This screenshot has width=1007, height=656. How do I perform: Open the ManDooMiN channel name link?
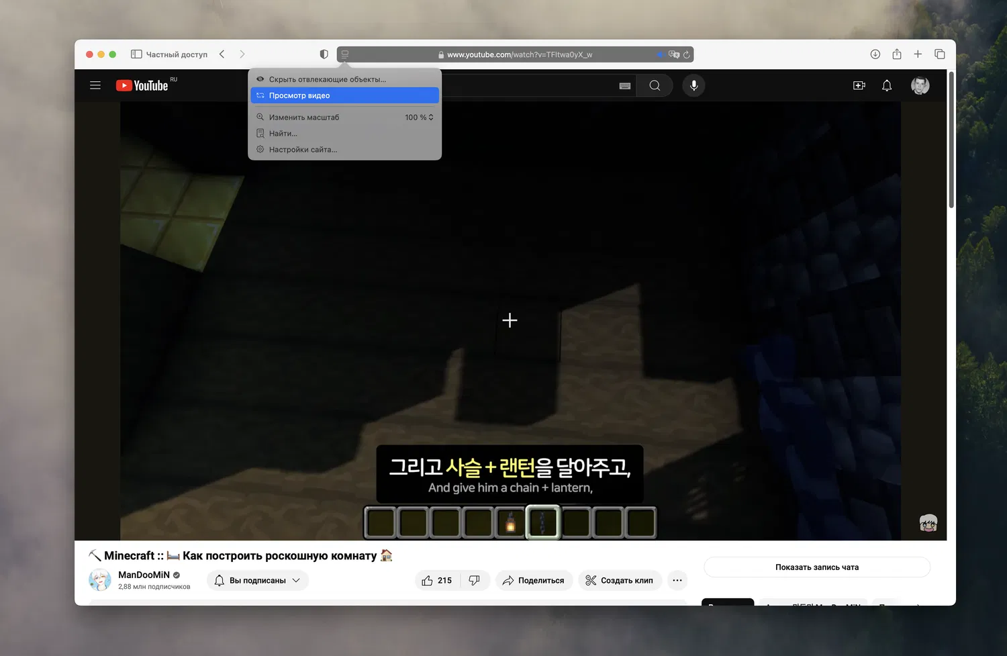144,575
